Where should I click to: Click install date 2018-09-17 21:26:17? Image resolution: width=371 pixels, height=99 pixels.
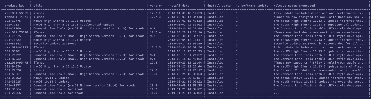[185, 70]
